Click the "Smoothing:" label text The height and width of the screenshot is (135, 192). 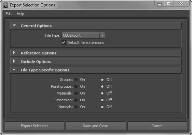(64, 100)
